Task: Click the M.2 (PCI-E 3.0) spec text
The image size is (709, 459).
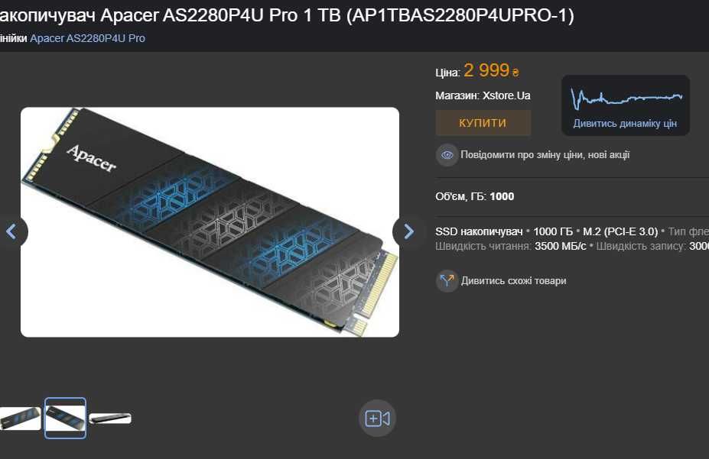Action: coord(620,231)
